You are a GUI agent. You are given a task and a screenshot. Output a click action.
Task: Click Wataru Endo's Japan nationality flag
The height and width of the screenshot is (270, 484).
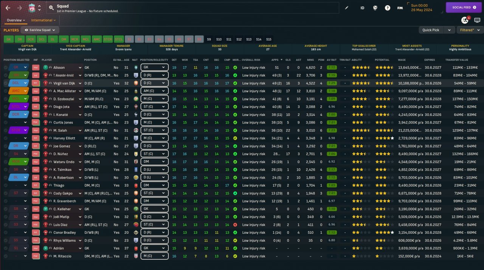136,162
